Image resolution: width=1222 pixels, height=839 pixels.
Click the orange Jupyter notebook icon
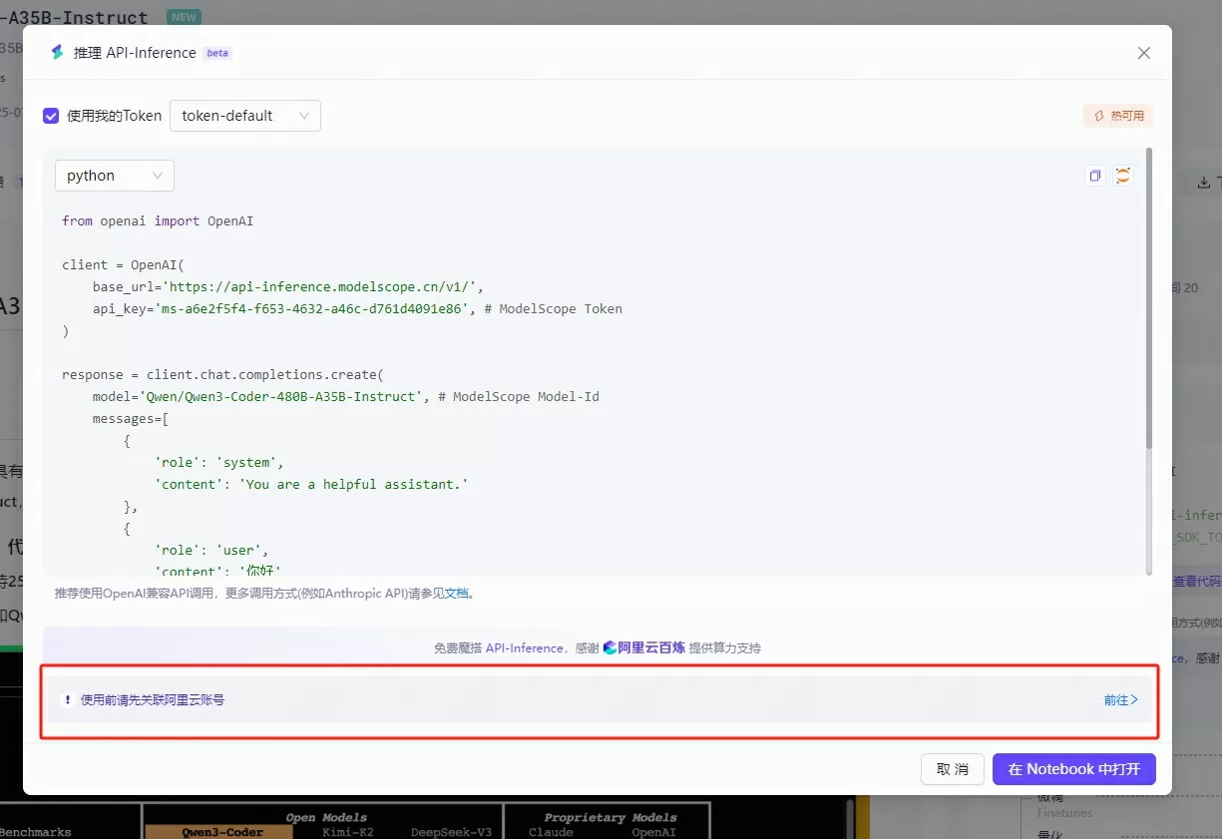point(1123,176)
